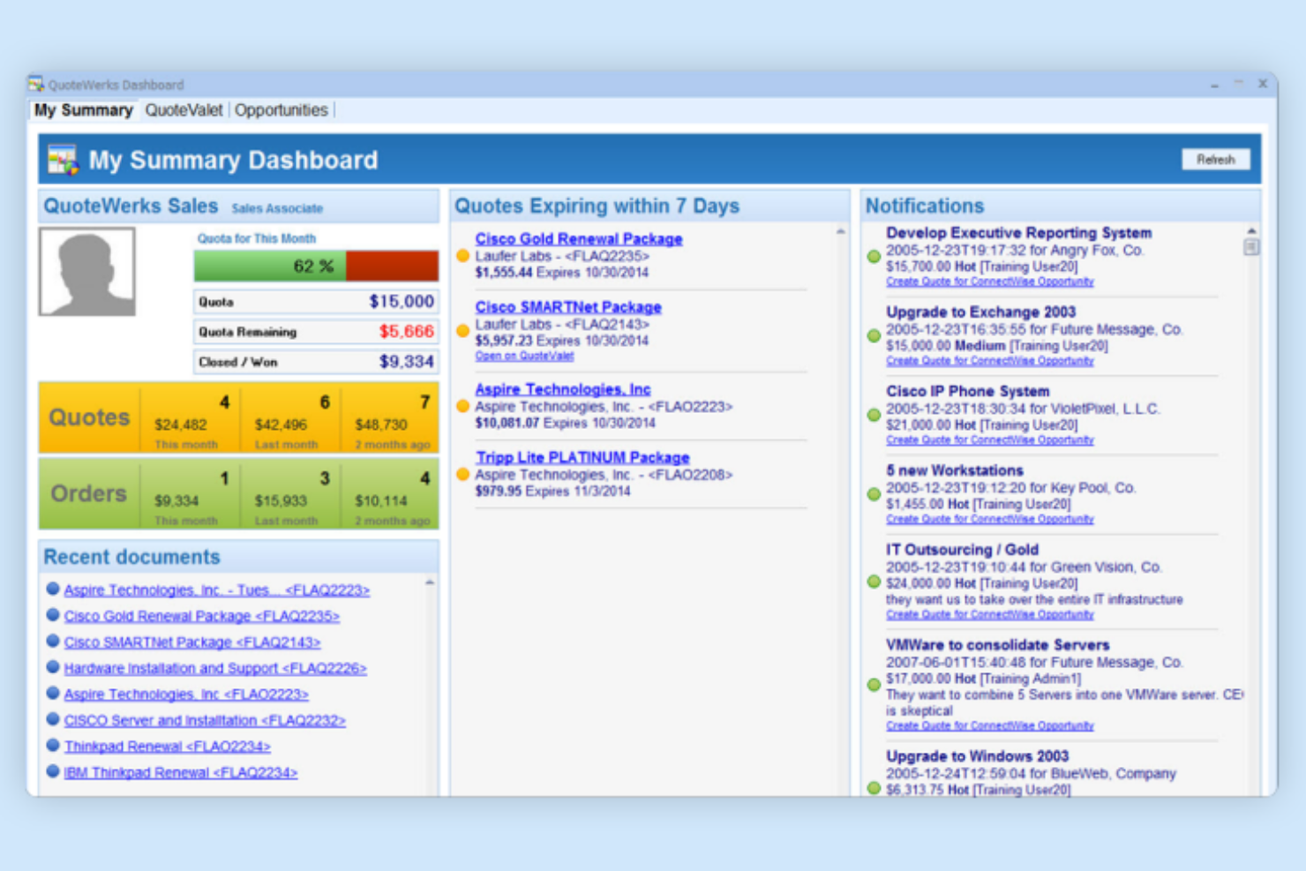Create ConnectWise quote for IT Outsourcing / Gold
The image size is (1306, 871).
(990, 614)
